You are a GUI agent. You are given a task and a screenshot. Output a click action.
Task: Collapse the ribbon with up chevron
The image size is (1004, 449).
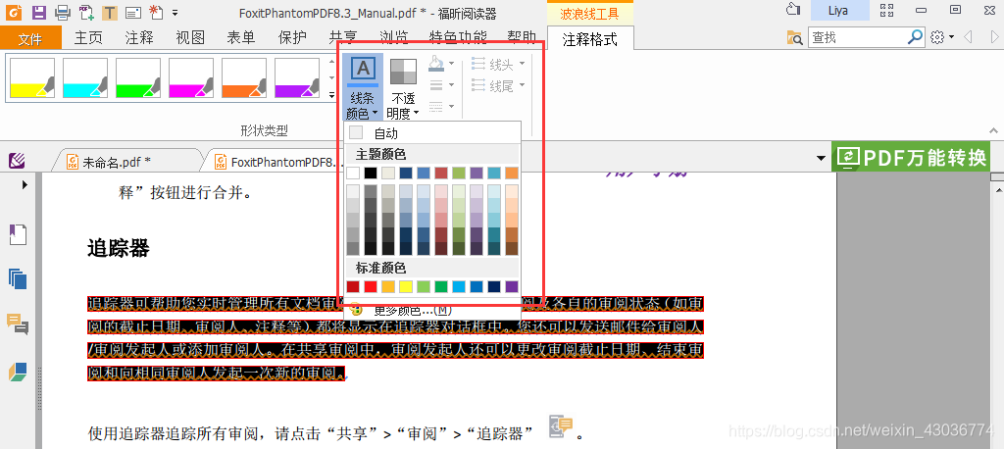click(994, 130)
